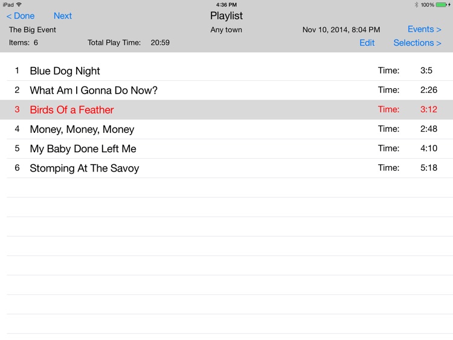This screenshot has height=340, width=453.
Task: Tap the 5:18 time of track 6
Action: (429, 168)
